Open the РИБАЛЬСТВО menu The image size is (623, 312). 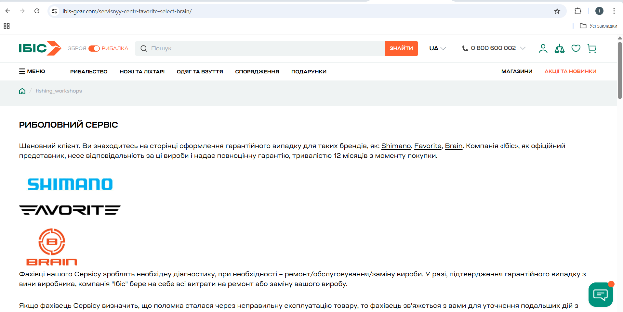click(x=89, y=71)
